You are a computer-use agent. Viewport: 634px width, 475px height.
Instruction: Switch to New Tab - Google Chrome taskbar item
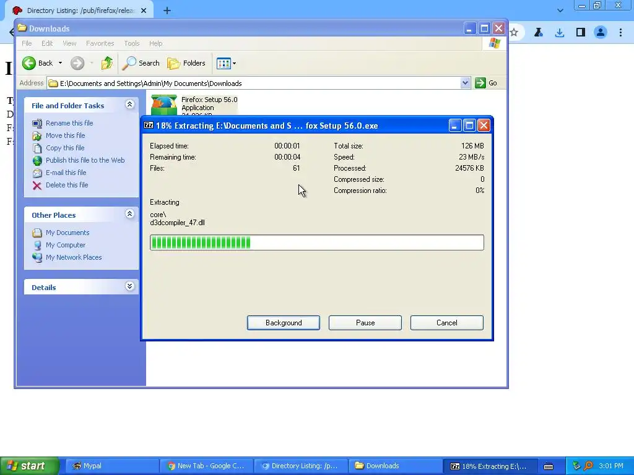point(207,466)
